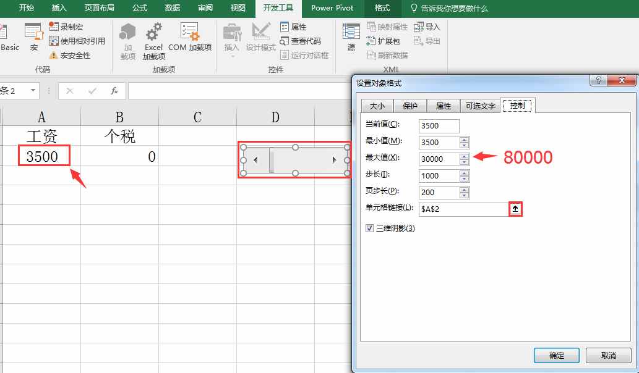Click the current value (当前值) field
This screenshot has height=373, width=639.
pyautogui.click(x=439, y=126)
